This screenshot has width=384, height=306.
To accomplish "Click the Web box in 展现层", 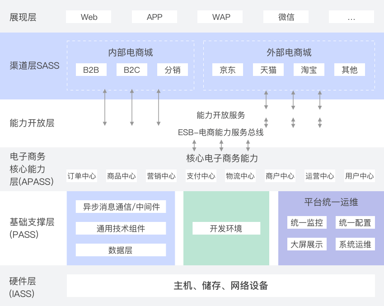I will (x=89, y=17).
